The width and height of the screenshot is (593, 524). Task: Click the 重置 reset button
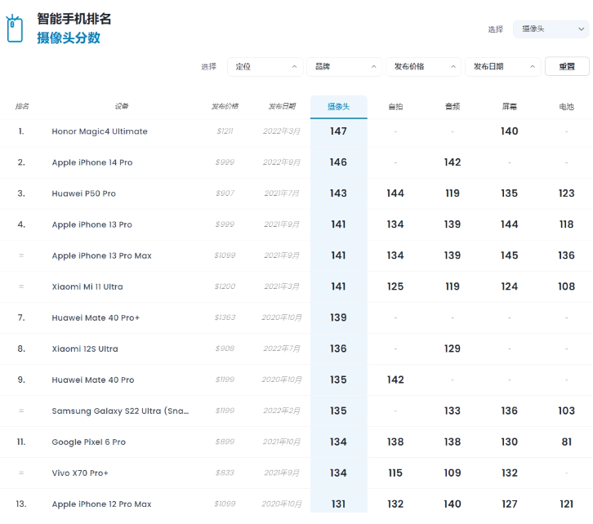tap(566, 66)
